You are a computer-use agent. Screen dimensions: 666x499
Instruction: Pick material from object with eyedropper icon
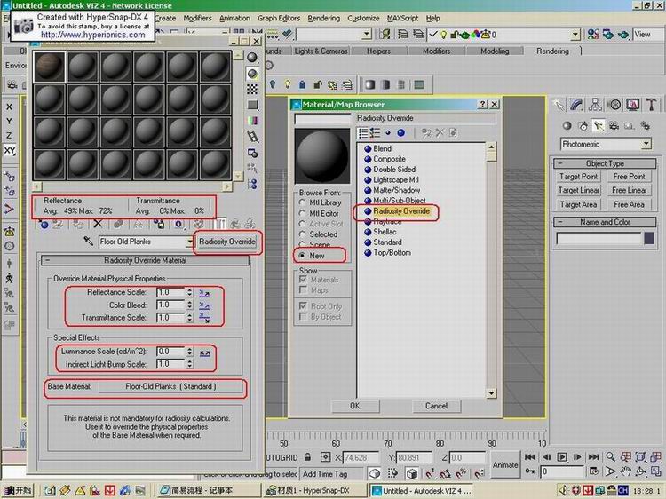pos(88,242)
